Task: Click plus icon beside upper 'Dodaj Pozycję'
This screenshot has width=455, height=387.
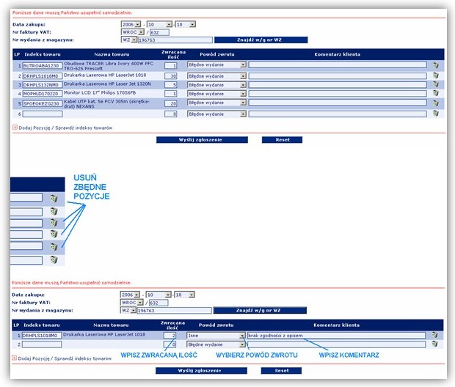Action: (15, 128)
